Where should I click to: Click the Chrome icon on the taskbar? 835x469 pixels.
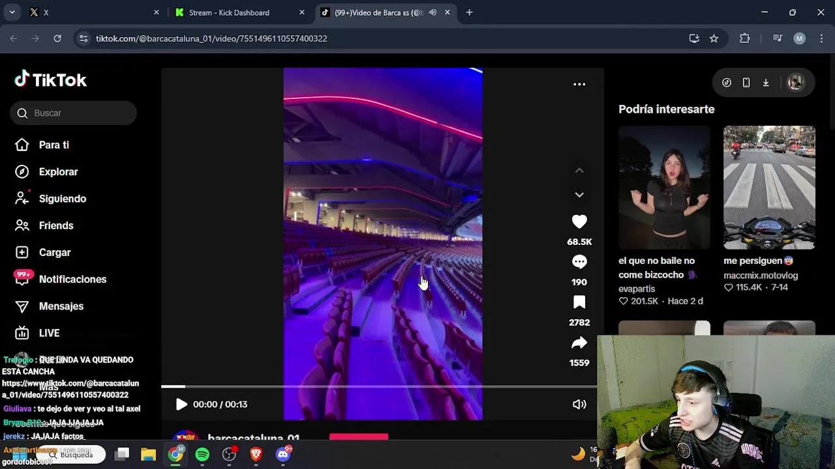175,455
